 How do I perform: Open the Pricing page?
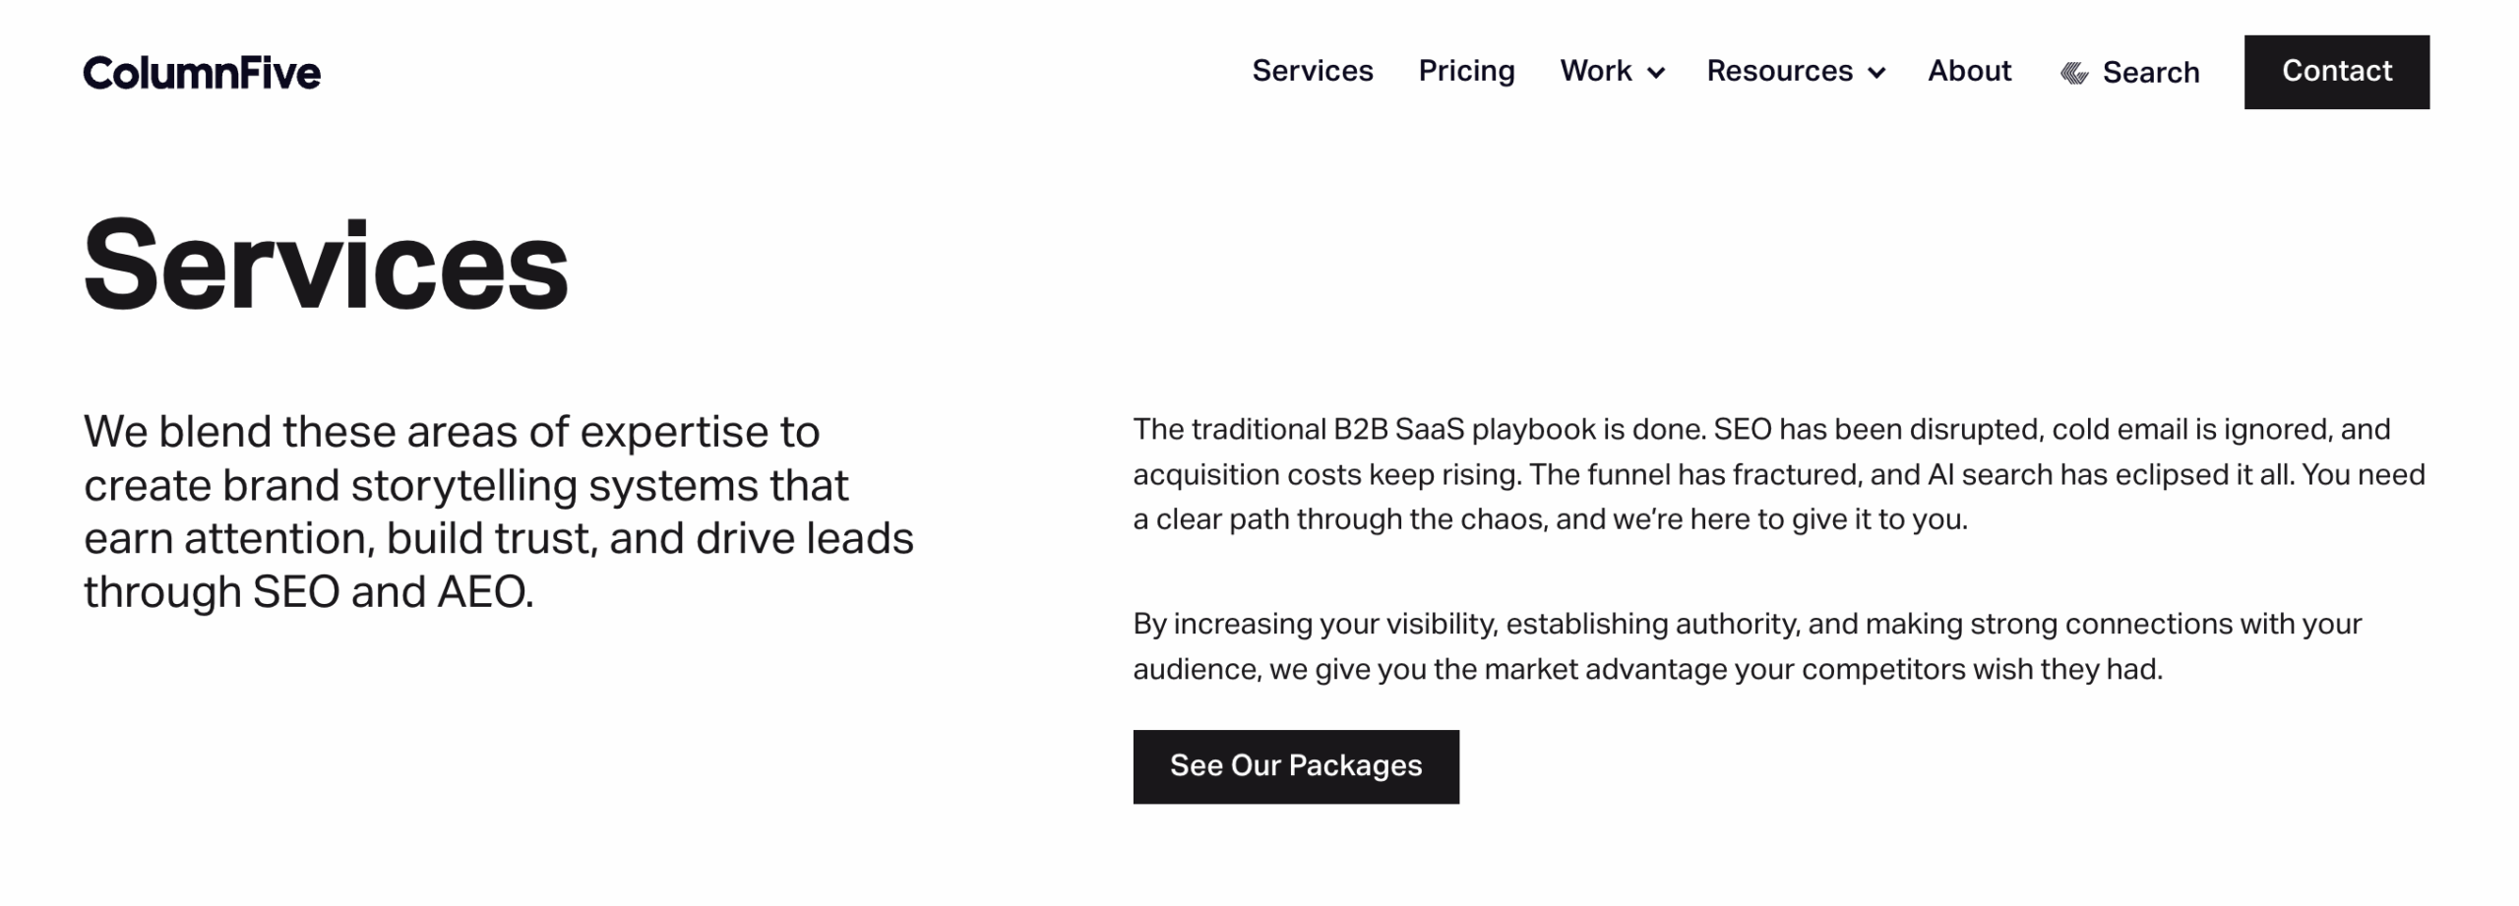[1466, 71]
